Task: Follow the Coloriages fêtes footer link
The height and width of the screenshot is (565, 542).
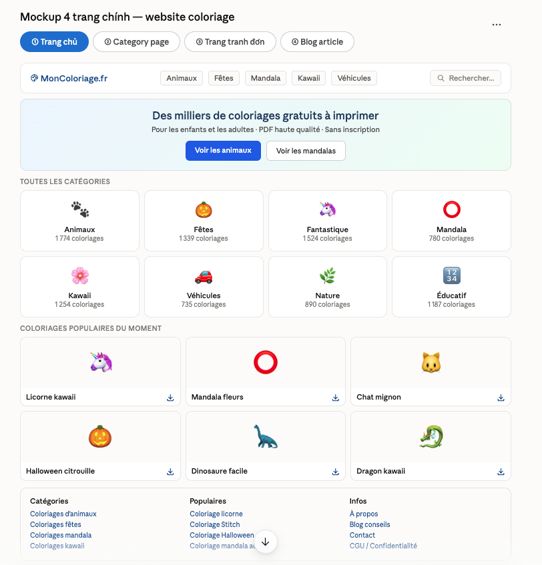Action: [55, 524]
